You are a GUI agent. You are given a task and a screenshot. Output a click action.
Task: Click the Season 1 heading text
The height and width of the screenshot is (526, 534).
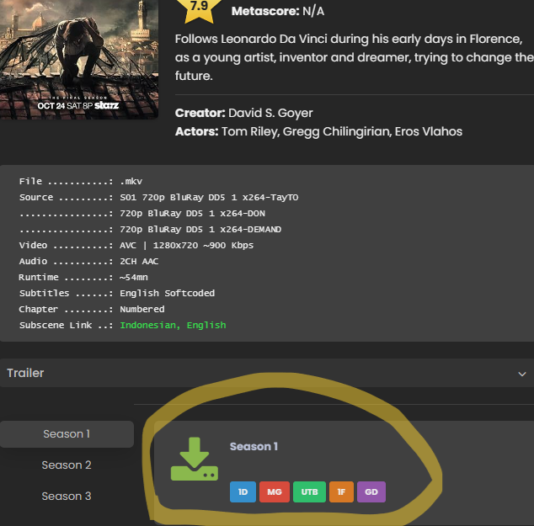pos(254,446)
